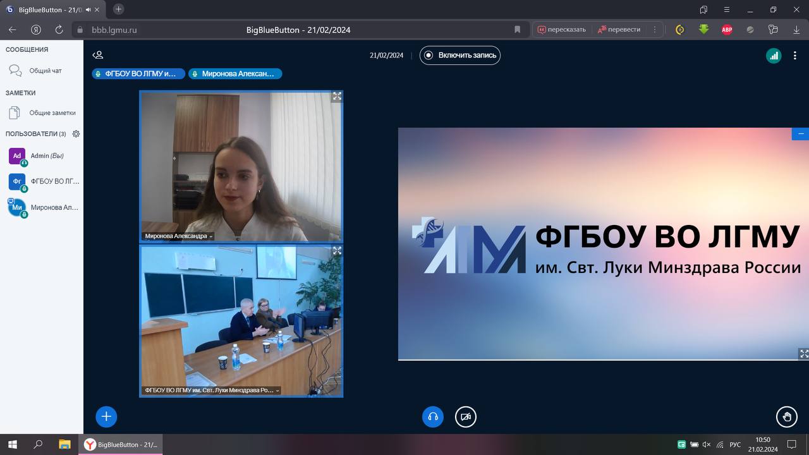Open the browser bookmarks panel icon

tap(703, 9)
